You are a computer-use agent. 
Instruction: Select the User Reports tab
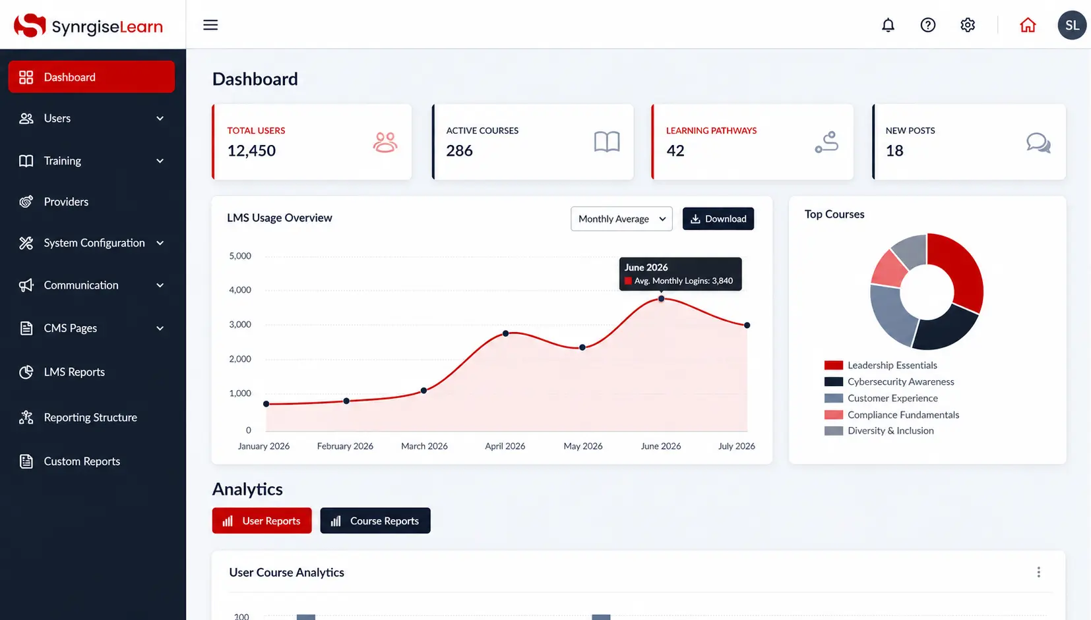pos(262,521)
